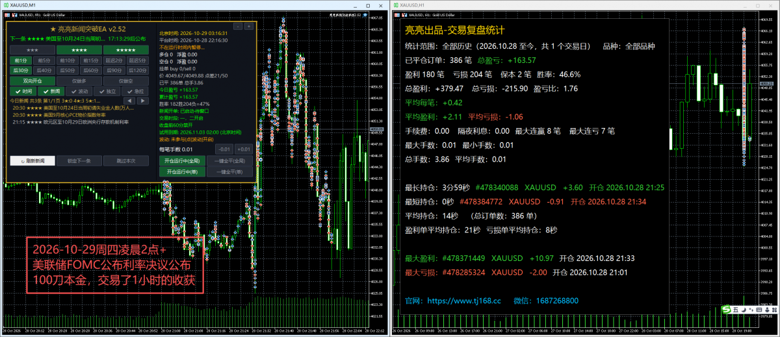Increase lot size with +0.01
Viewport: 780px width, 337px height.
click(244, 149)
